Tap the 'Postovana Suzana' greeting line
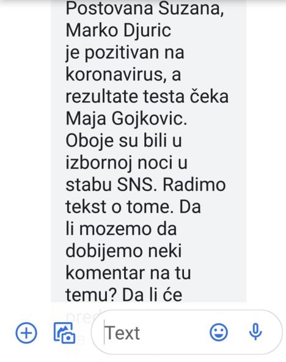This screenshot has width=286, height=362. pyautogui.click(x=145, y=9)
